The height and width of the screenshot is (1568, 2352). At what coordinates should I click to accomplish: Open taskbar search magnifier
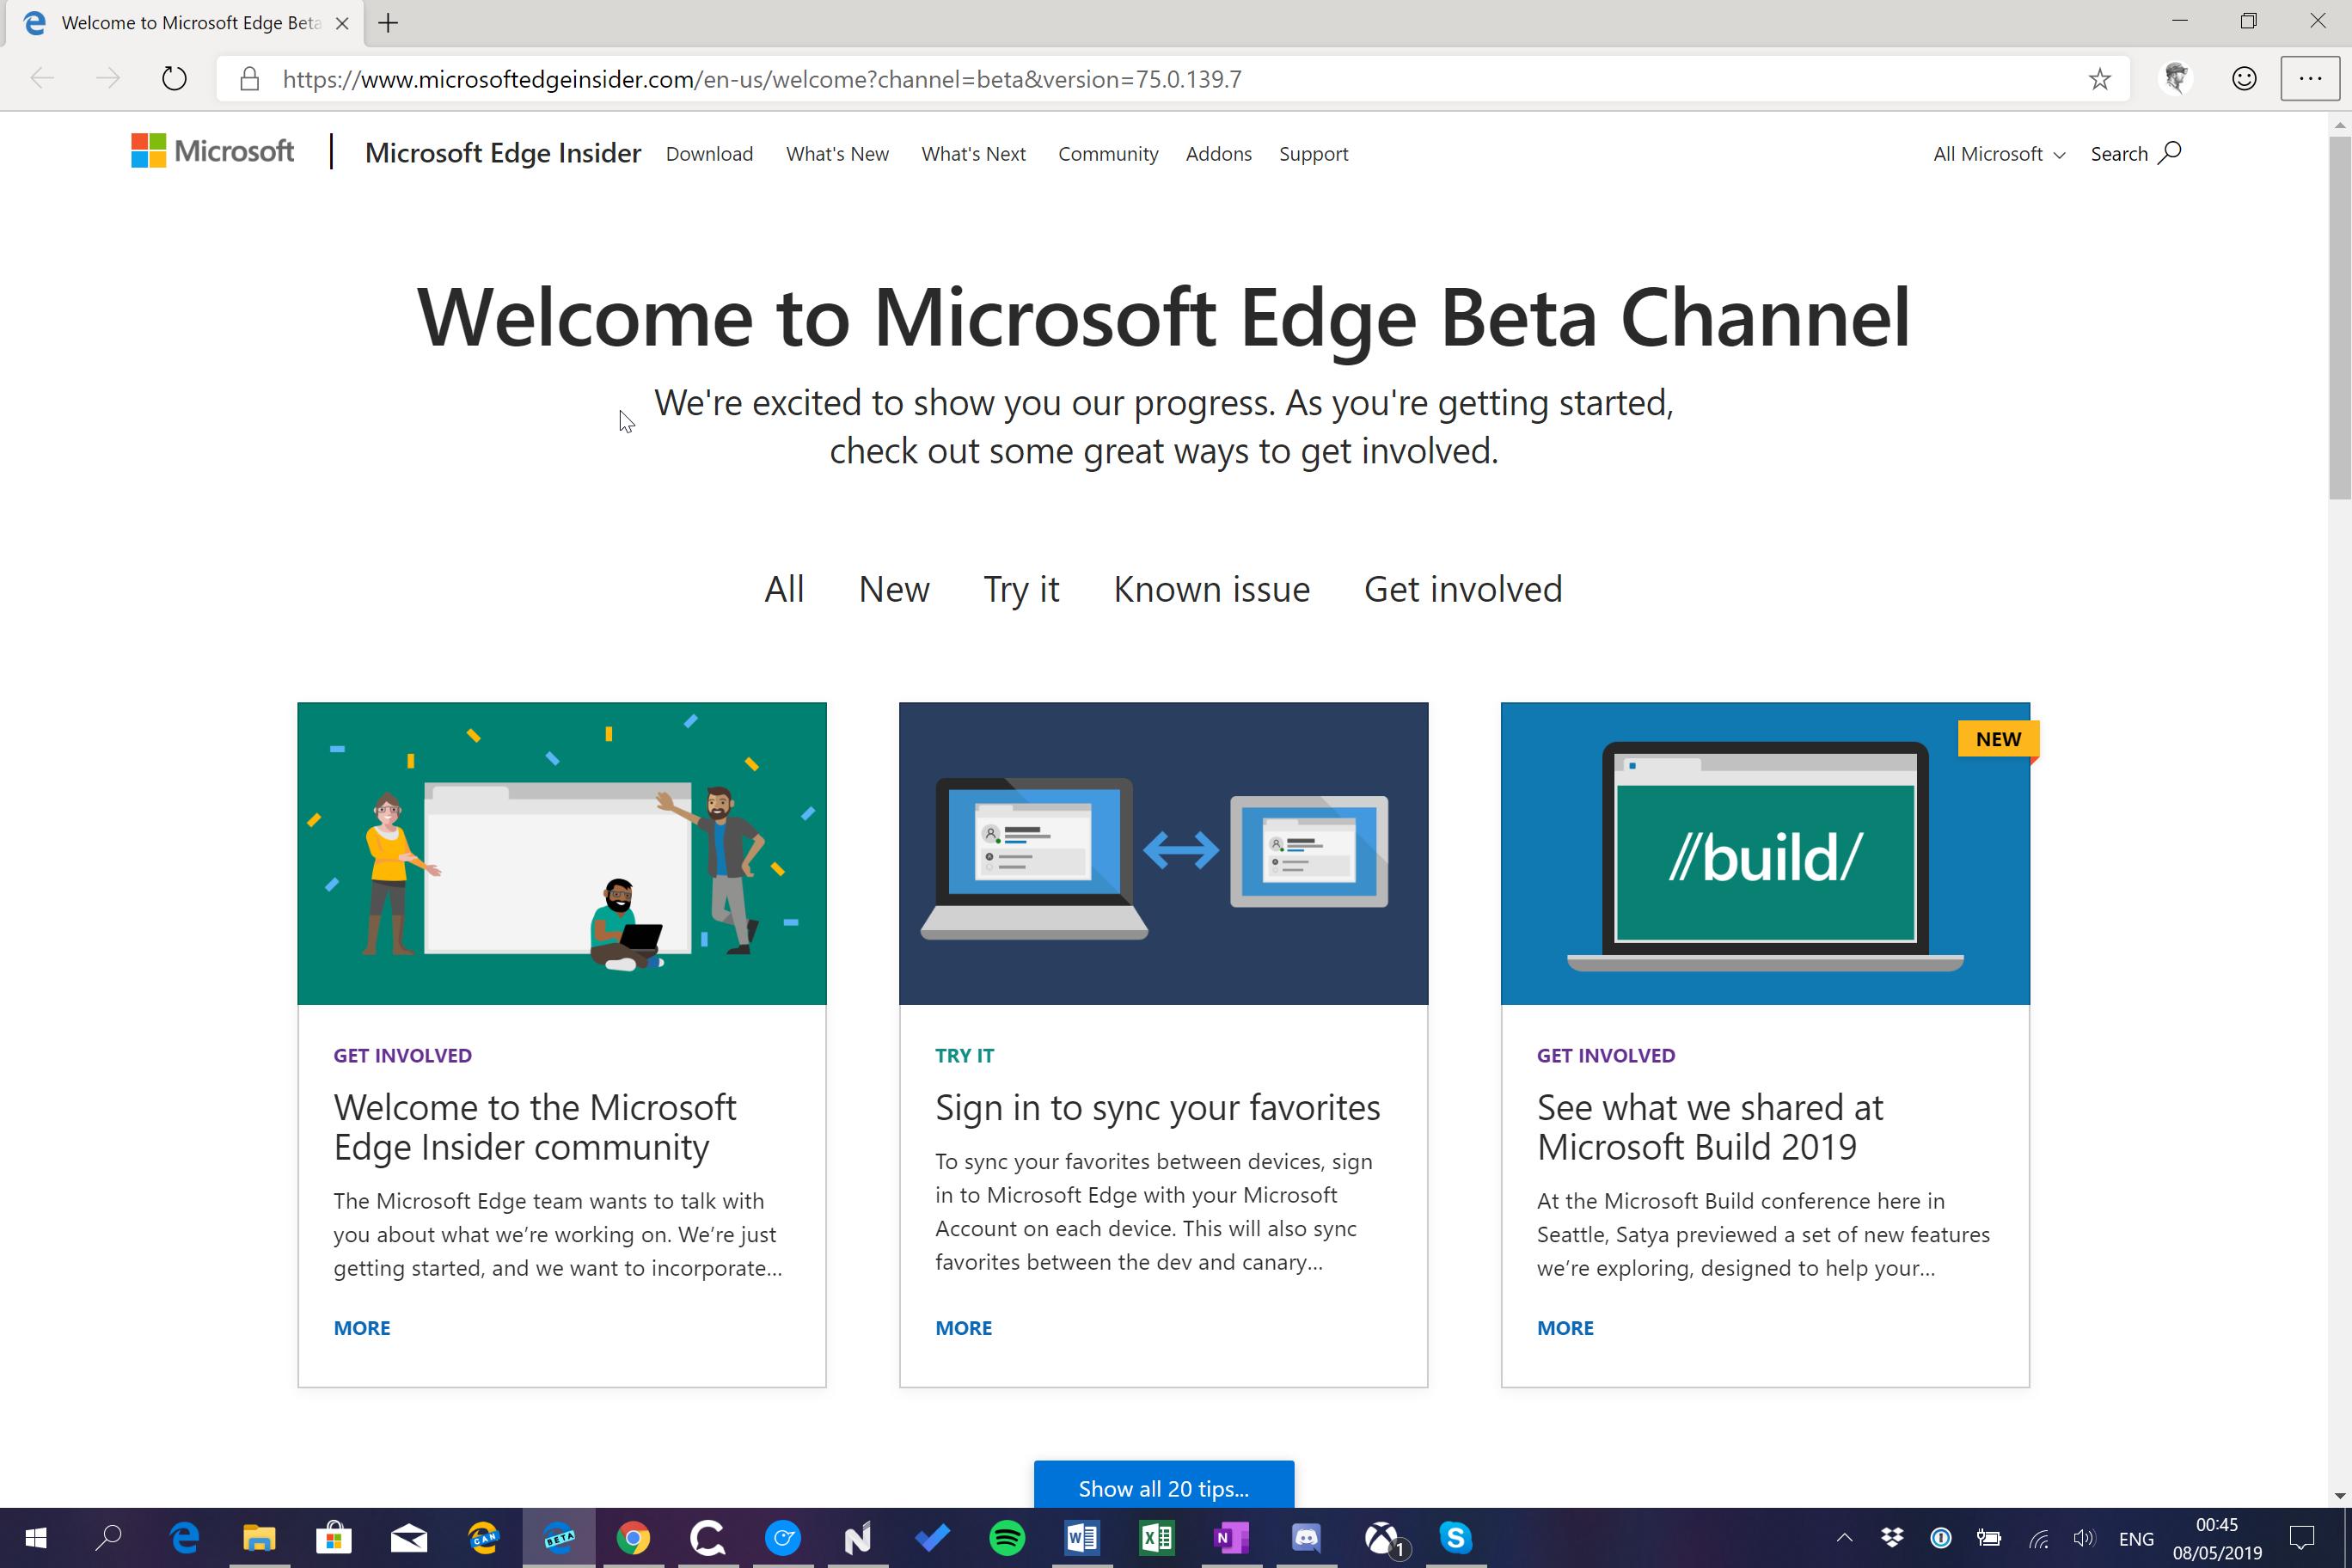[x=108, y=1537]
